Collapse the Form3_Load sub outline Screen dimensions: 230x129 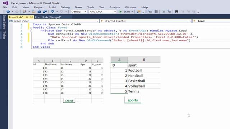[x=31, y=31]
